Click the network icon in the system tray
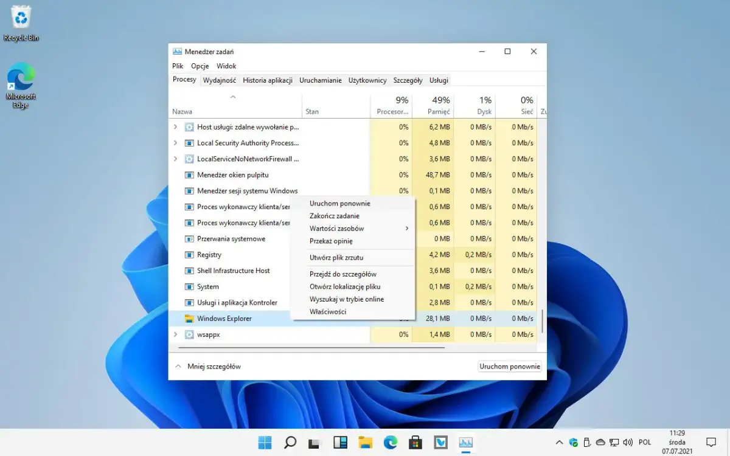 point(613,442)
